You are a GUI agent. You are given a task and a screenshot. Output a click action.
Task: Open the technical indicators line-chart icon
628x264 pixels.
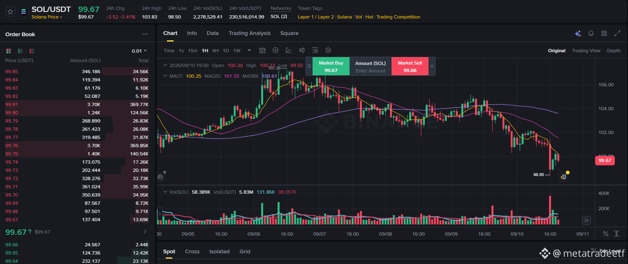[289, 50]
